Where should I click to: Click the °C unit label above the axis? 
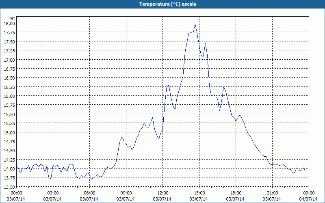point(13,19)
